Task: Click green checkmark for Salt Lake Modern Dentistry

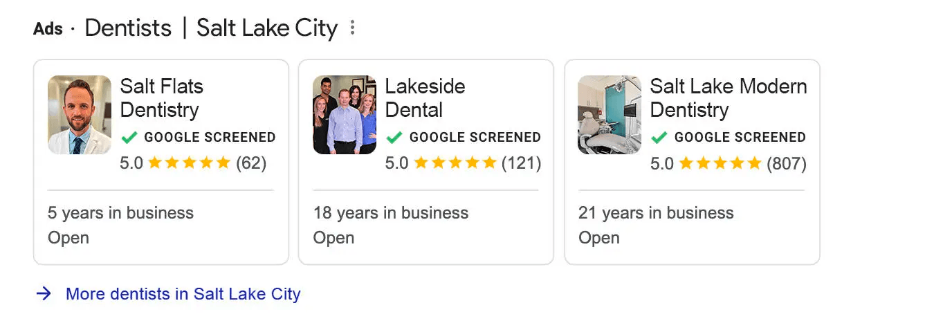Action: click(x=659, y=137)
